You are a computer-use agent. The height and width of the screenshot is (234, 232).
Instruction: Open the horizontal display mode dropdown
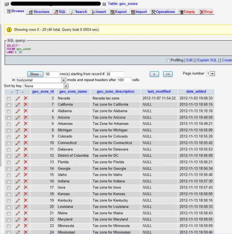tap(41, 80)
